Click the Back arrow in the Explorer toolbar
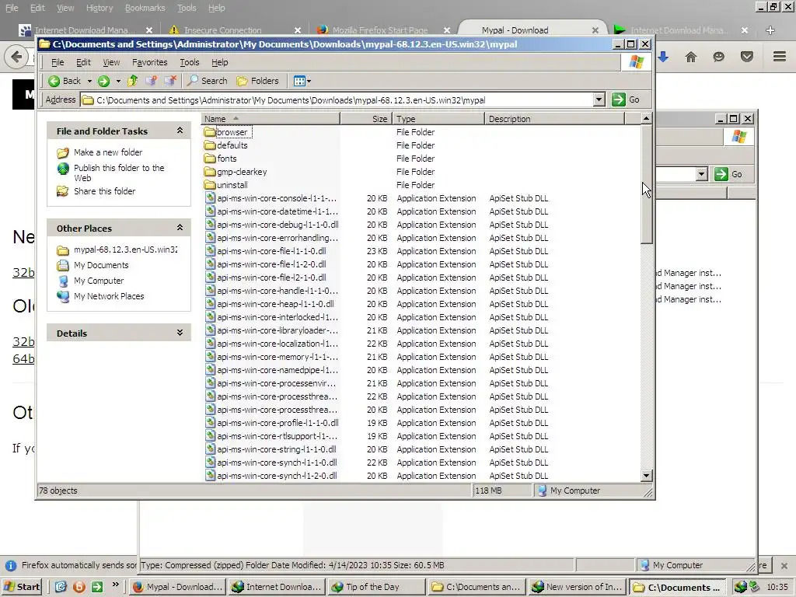The height and width of the screenshot is (597, 796). pyautogui.click(x=64, y=81)
